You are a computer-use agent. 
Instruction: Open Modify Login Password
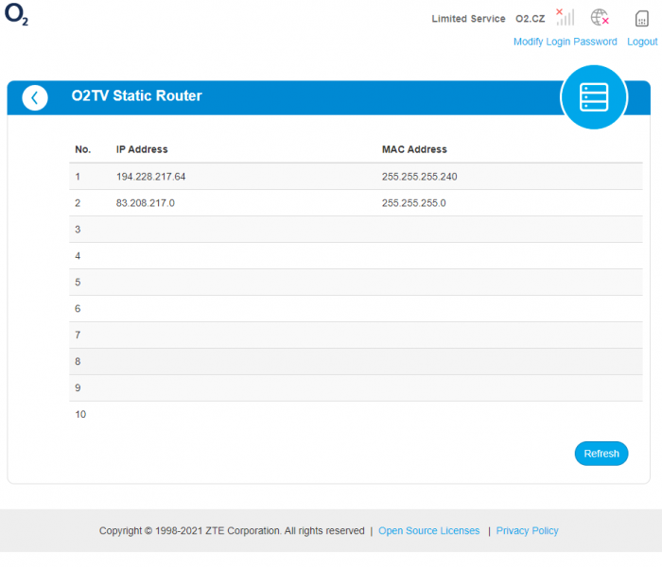(x=565, y=42)
